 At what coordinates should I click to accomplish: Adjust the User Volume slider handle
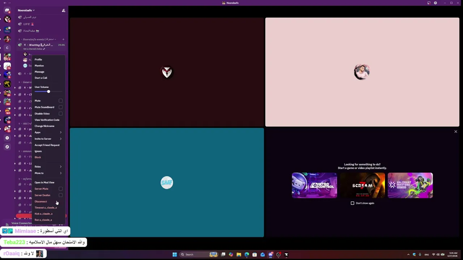(x=48, y=92)
